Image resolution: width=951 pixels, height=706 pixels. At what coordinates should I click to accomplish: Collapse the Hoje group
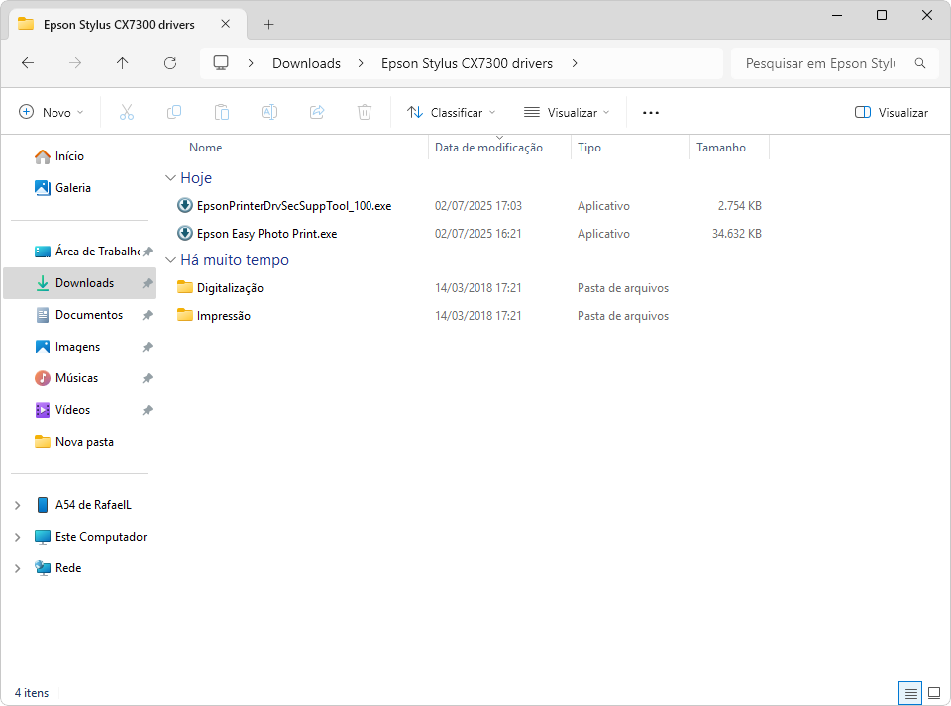coord(171,177)
